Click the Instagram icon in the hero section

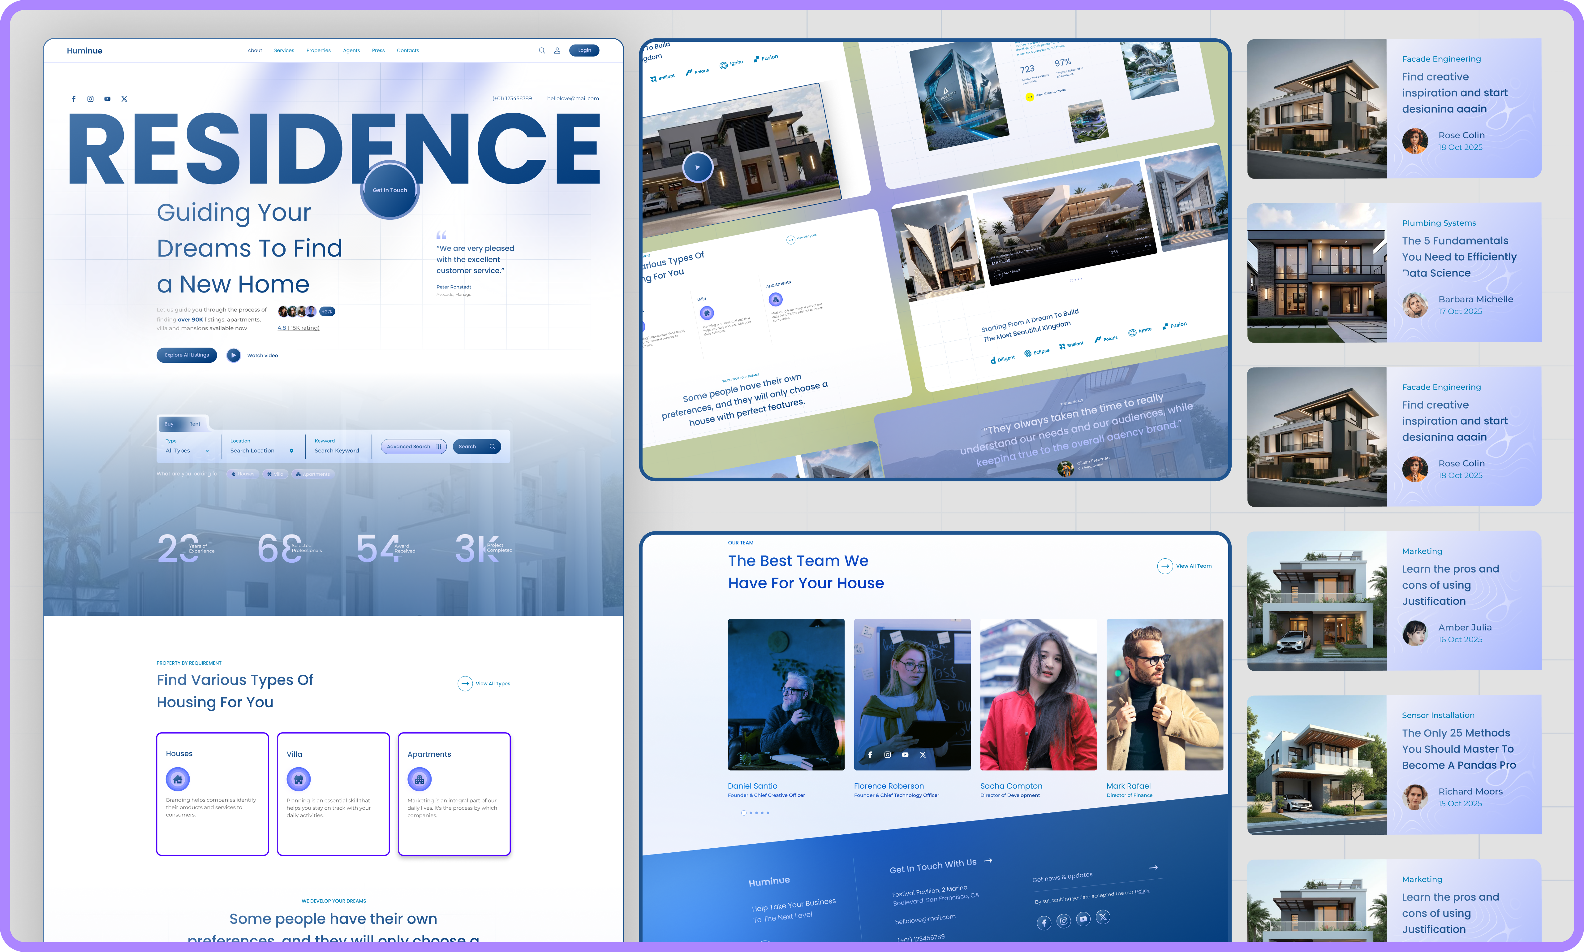(90, 99)
